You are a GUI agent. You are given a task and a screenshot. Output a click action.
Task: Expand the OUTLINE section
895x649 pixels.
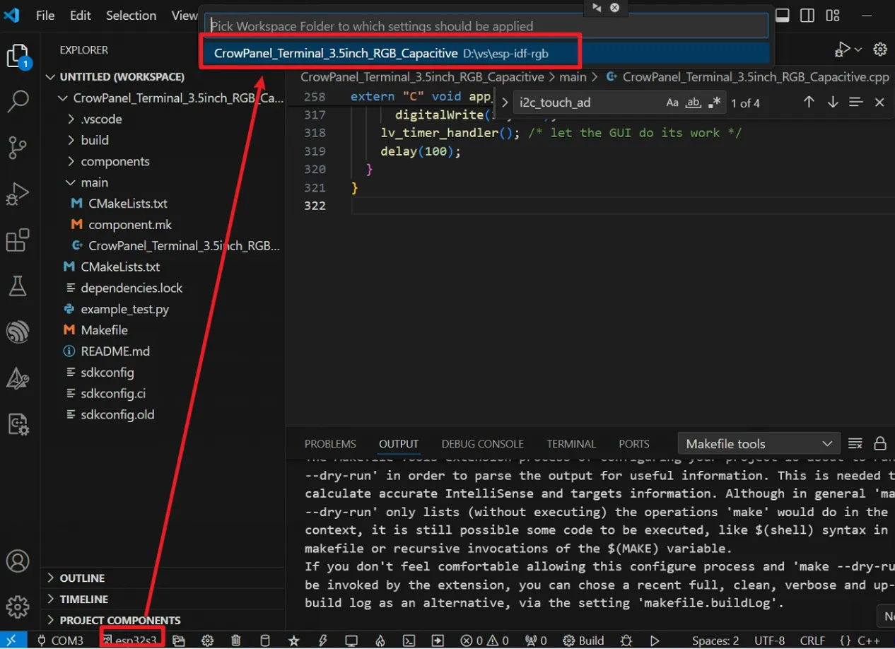pyautogui.click(x=82, y=578)
